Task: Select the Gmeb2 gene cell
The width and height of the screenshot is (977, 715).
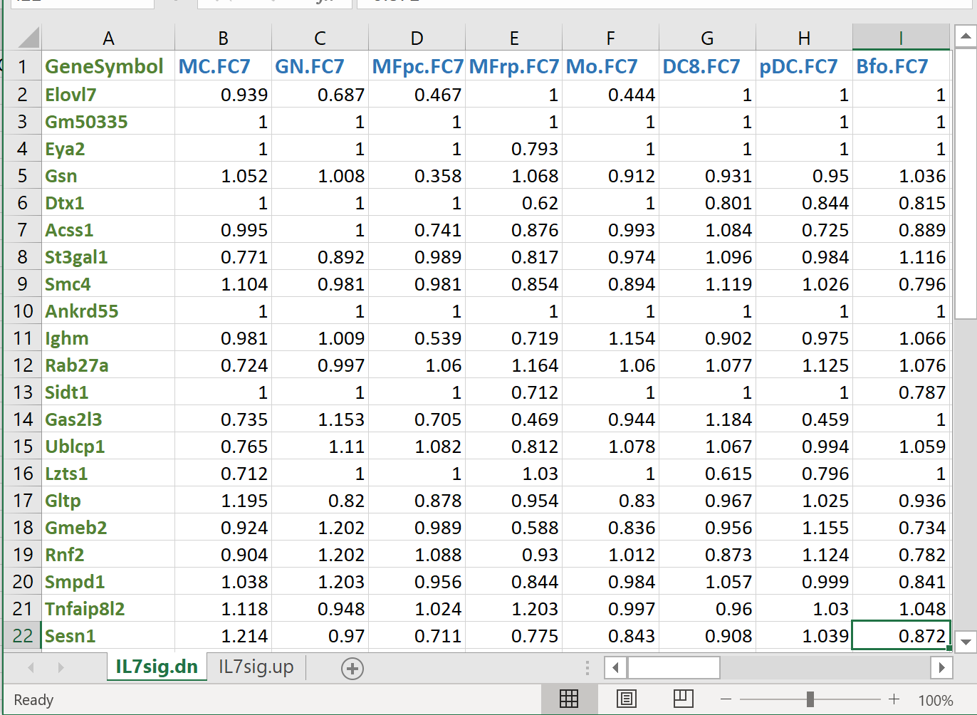Action: tap(108, 528)
